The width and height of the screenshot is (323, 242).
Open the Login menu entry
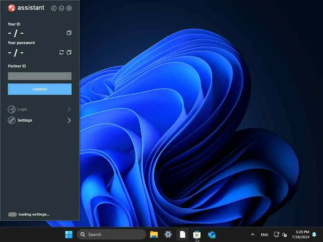point(39,109)
